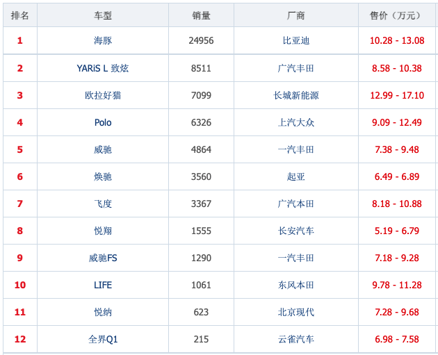Viewport: 438px width, 355px height.
Task: Open the 威驰 model link in row 5
Action: coord(103,149)
